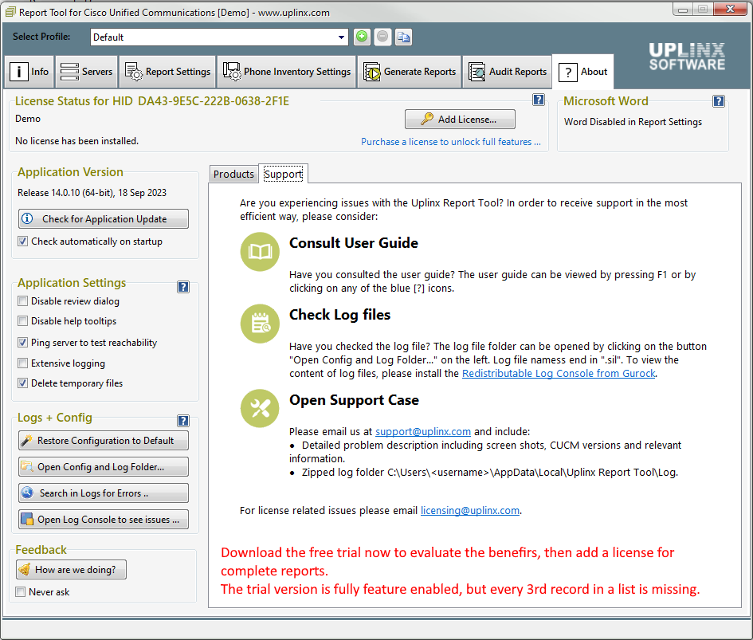The width and height of the screenshot is (753, 640).
Task: Open Redistributable Log Console from Gurock link
Action: pyautogui.click(x=559, y=373)
